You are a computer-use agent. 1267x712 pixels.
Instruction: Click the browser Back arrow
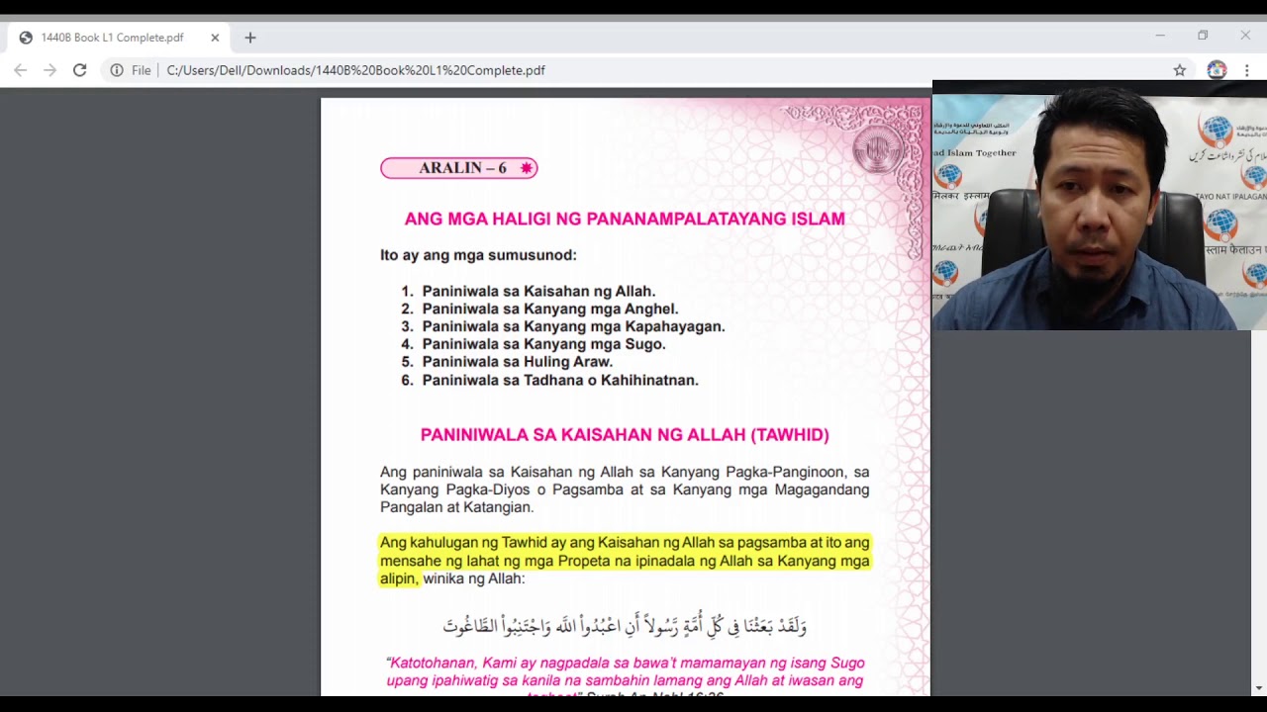[21, 70]
